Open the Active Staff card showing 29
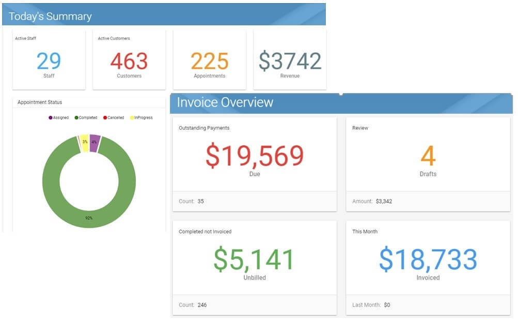Image resolution: width=518 pixels, height=320 pixels. (x=49, y=59)
